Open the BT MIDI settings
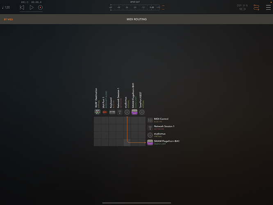This screenshot has width=273, height=205. [x=8, y=19]
